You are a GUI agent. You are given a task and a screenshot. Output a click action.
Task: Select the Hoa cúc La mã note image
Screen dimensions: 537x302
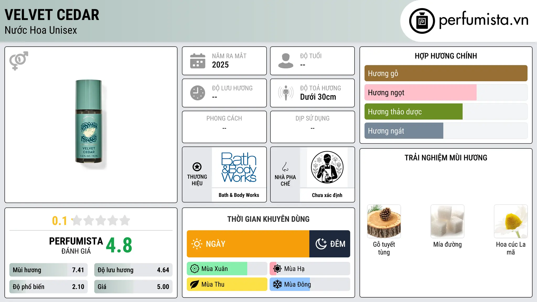(x=511, y=221)
